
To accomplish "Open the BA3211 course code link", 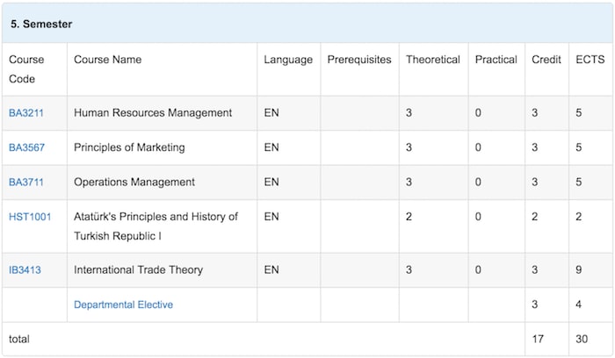I will click(26, 113).
